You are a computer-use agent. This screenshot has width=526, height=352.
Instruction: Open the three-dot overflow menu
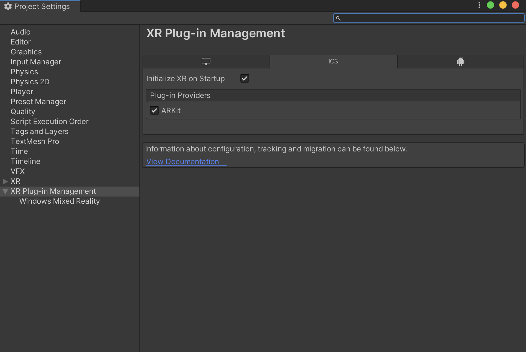[x=479, y=5]
